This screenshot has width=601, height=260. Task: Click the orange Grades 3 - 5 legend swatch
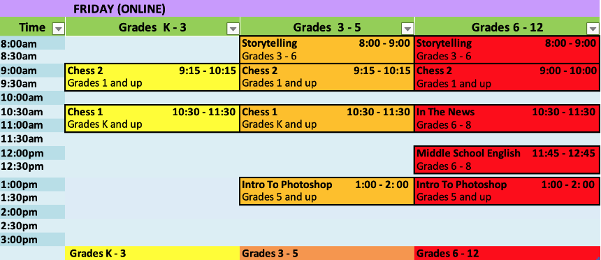(326, 253)
